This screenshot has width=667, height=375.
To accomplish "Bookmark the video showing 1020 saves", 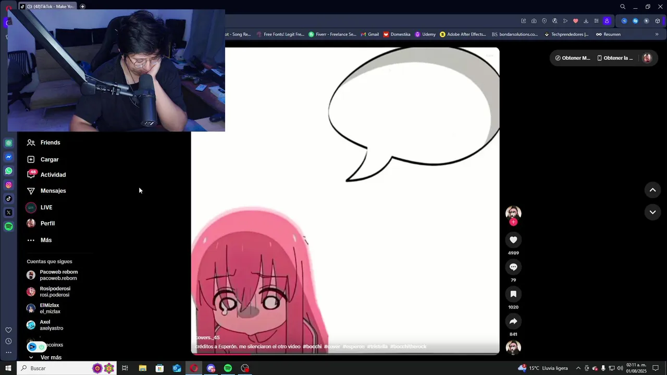I will coord(513,294).
